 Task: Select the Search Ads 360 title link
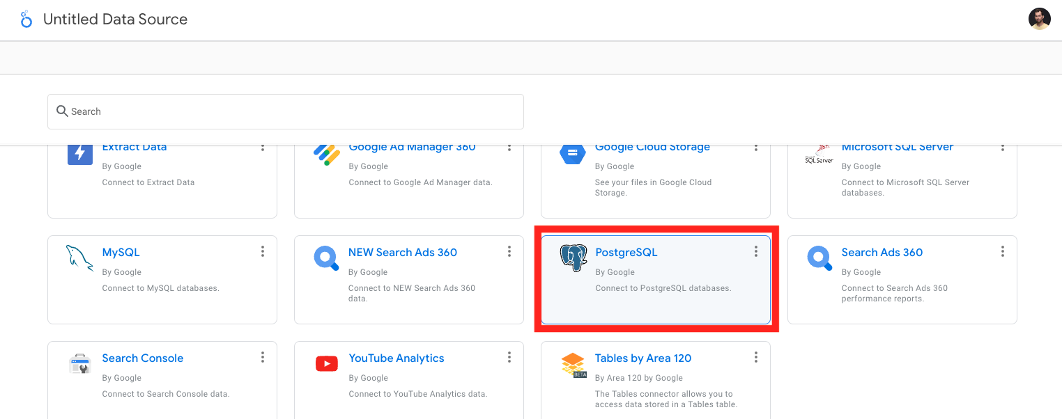[882, 253]
